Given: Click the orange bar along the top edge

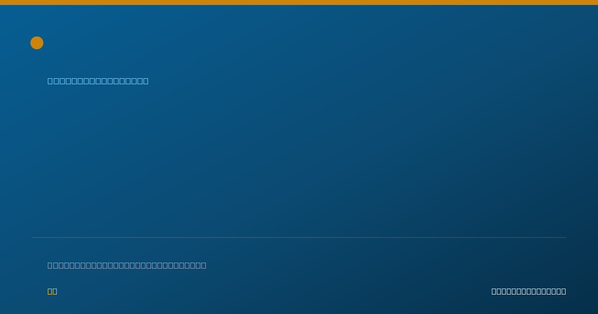Looking at the screenshot, I should 299,2.
